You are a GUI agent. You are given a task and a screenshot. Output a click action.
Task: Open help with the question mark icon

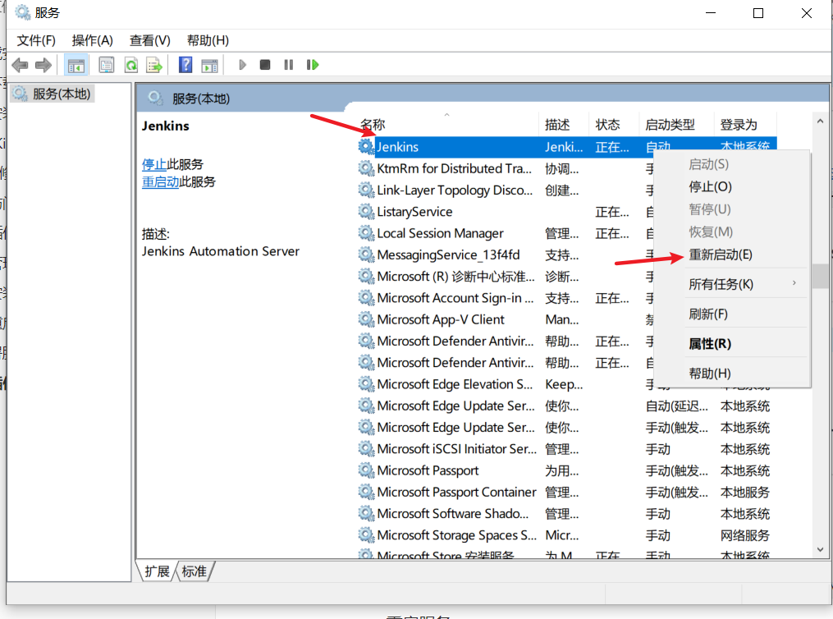(185, 65)
